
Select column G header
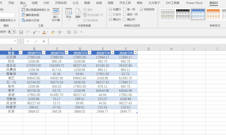click(149, 49)
